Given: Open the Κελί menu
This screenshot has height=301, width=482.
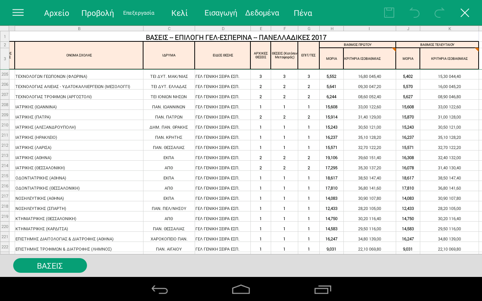Looking at the screenshot, I should click(180, 13).
